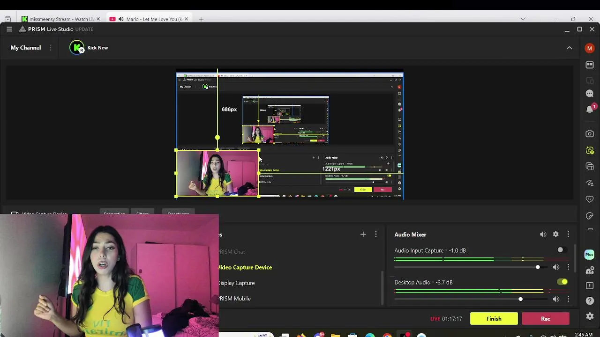Open the heart smiley icon in sidebar
600x337 pixels.
[x=590, y=199]
